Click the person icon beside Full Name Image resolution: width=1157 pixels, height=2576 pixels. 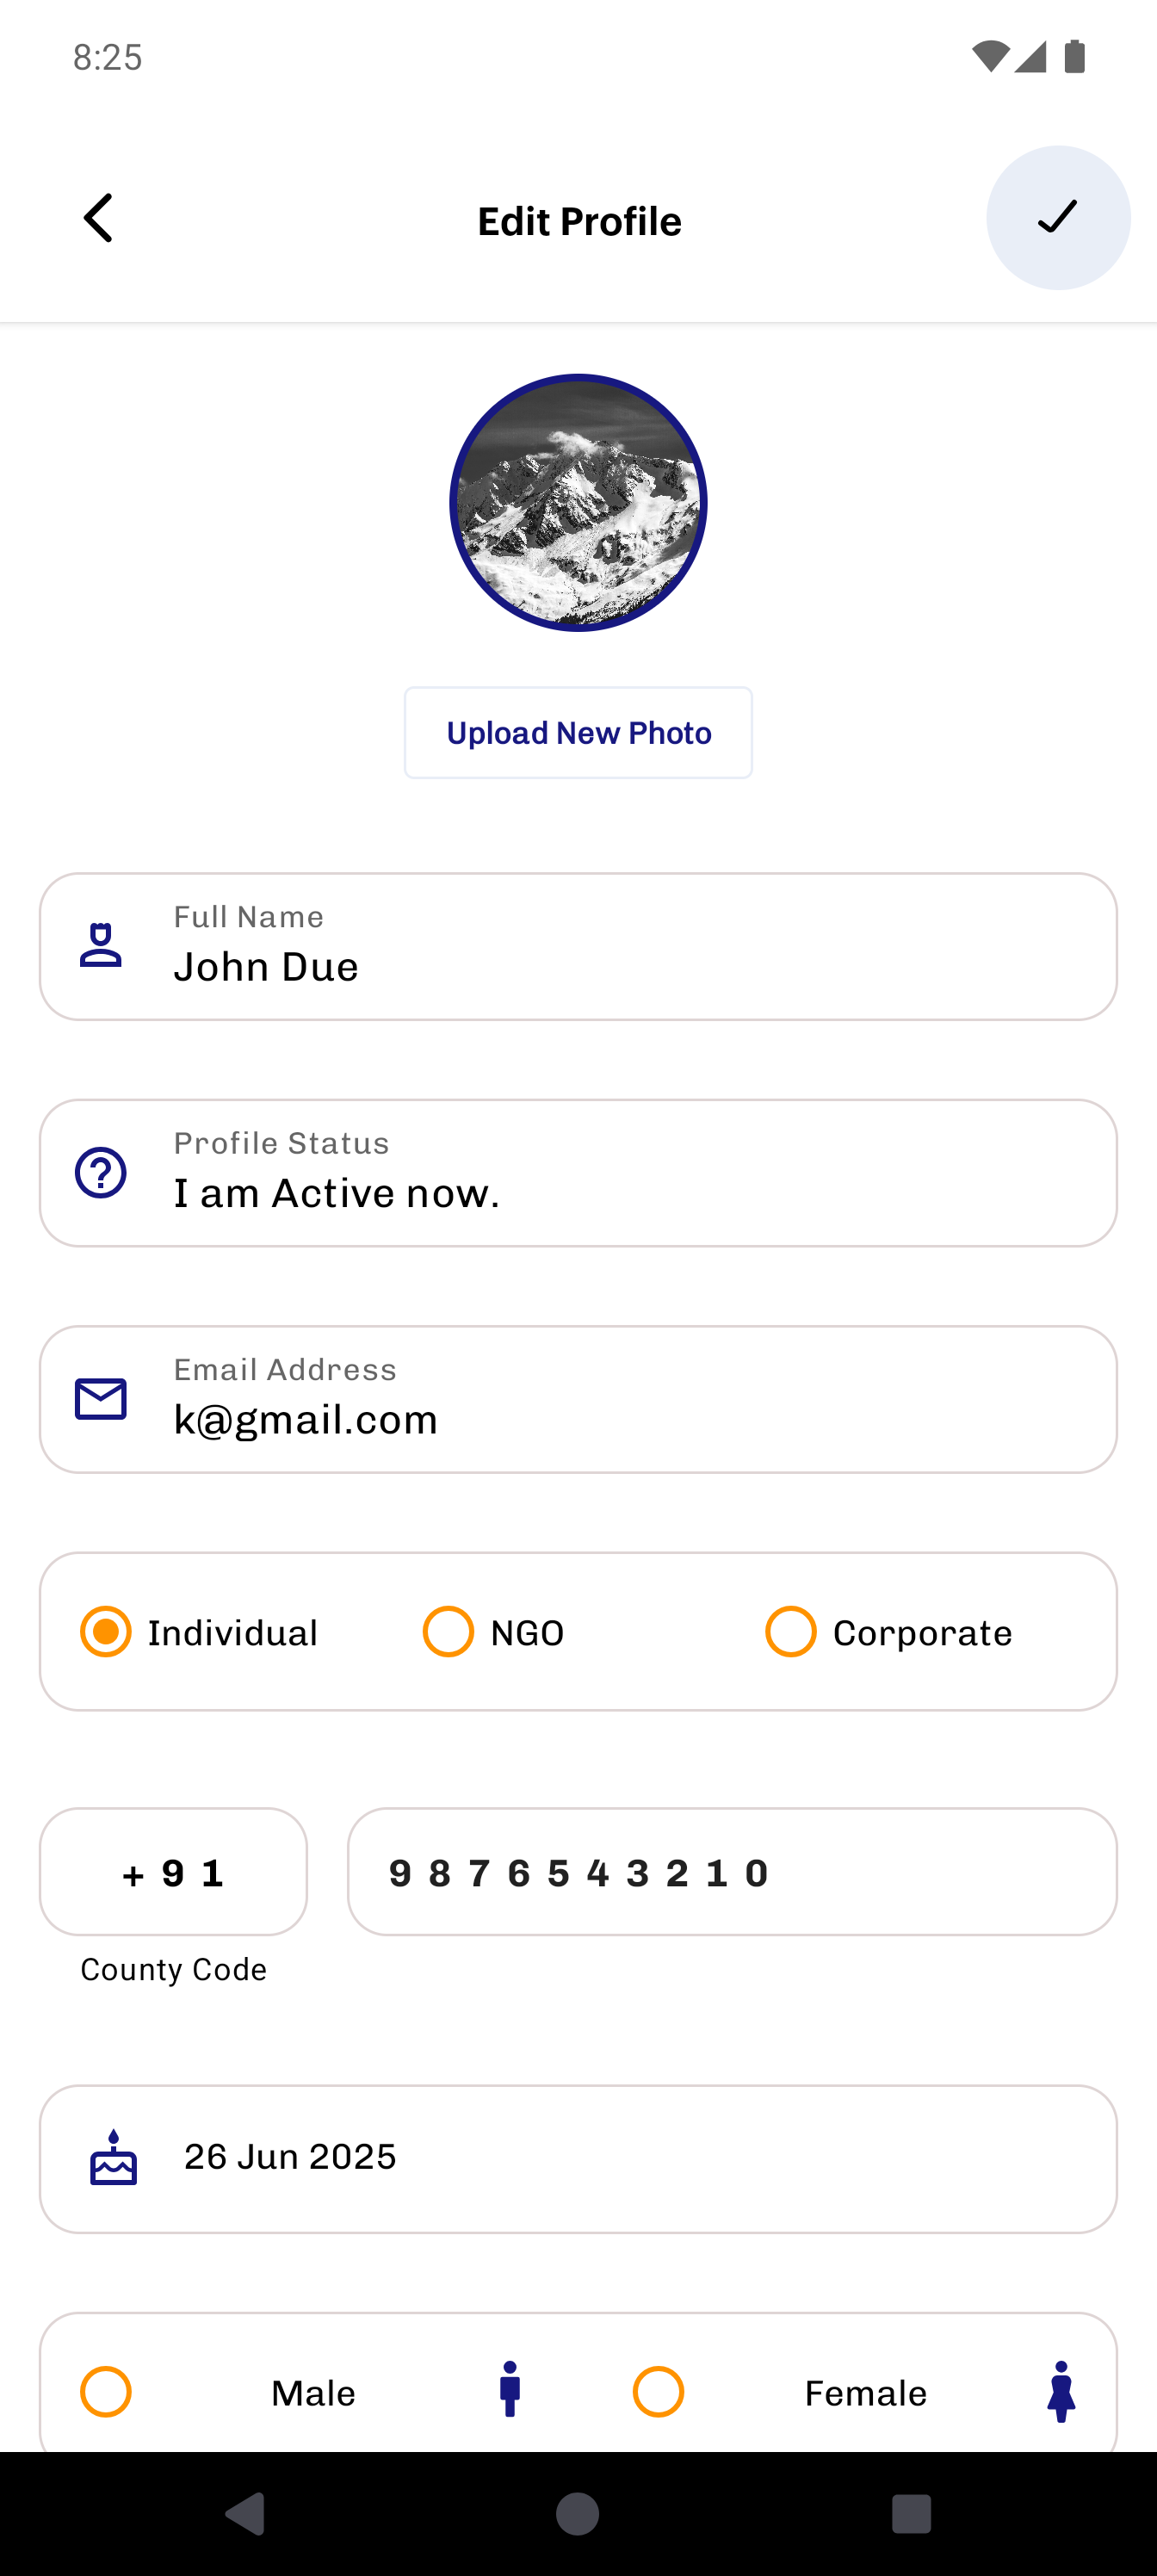101,945
